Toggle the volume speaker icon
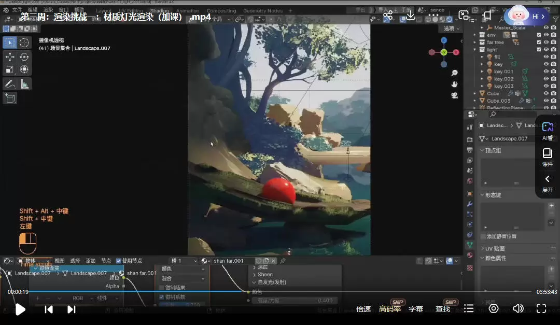The height and width of the screenshot is (325, 560). 518,308
